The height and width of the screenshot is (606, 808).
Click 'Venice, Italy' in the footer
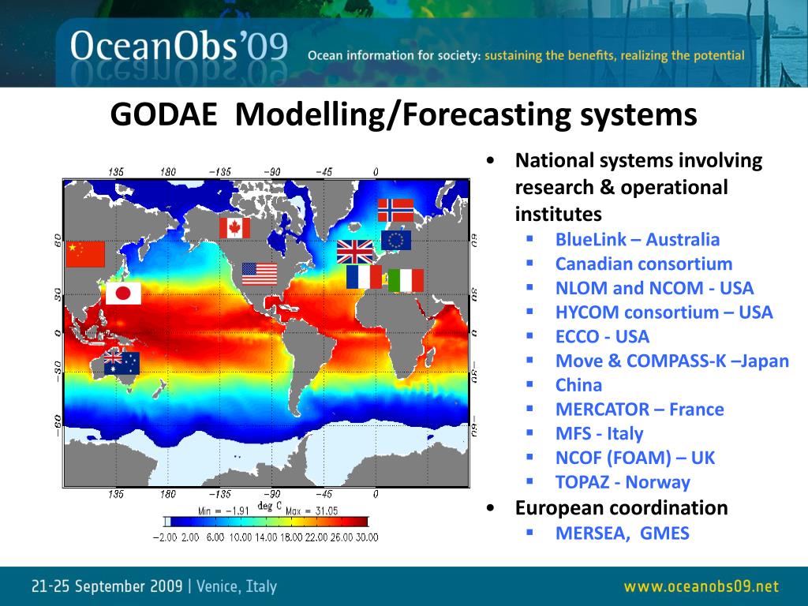click(x=237, y=586)
